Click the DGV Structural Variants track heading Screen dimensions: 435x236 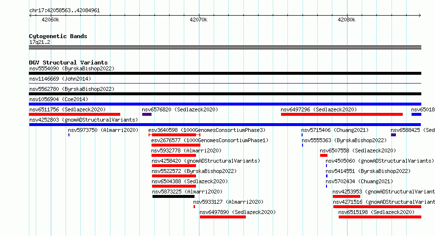(68, 63)
